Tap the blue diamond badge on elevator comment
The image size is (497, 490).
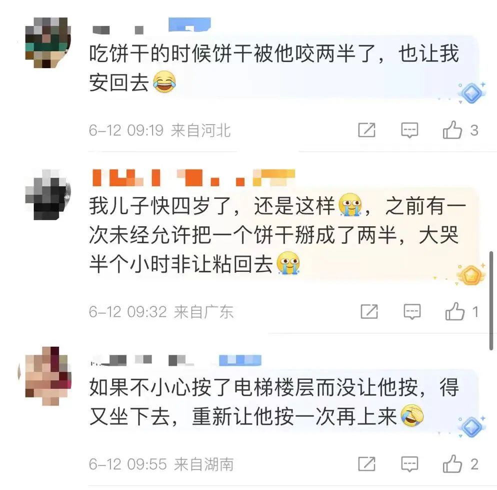[471, 427]
